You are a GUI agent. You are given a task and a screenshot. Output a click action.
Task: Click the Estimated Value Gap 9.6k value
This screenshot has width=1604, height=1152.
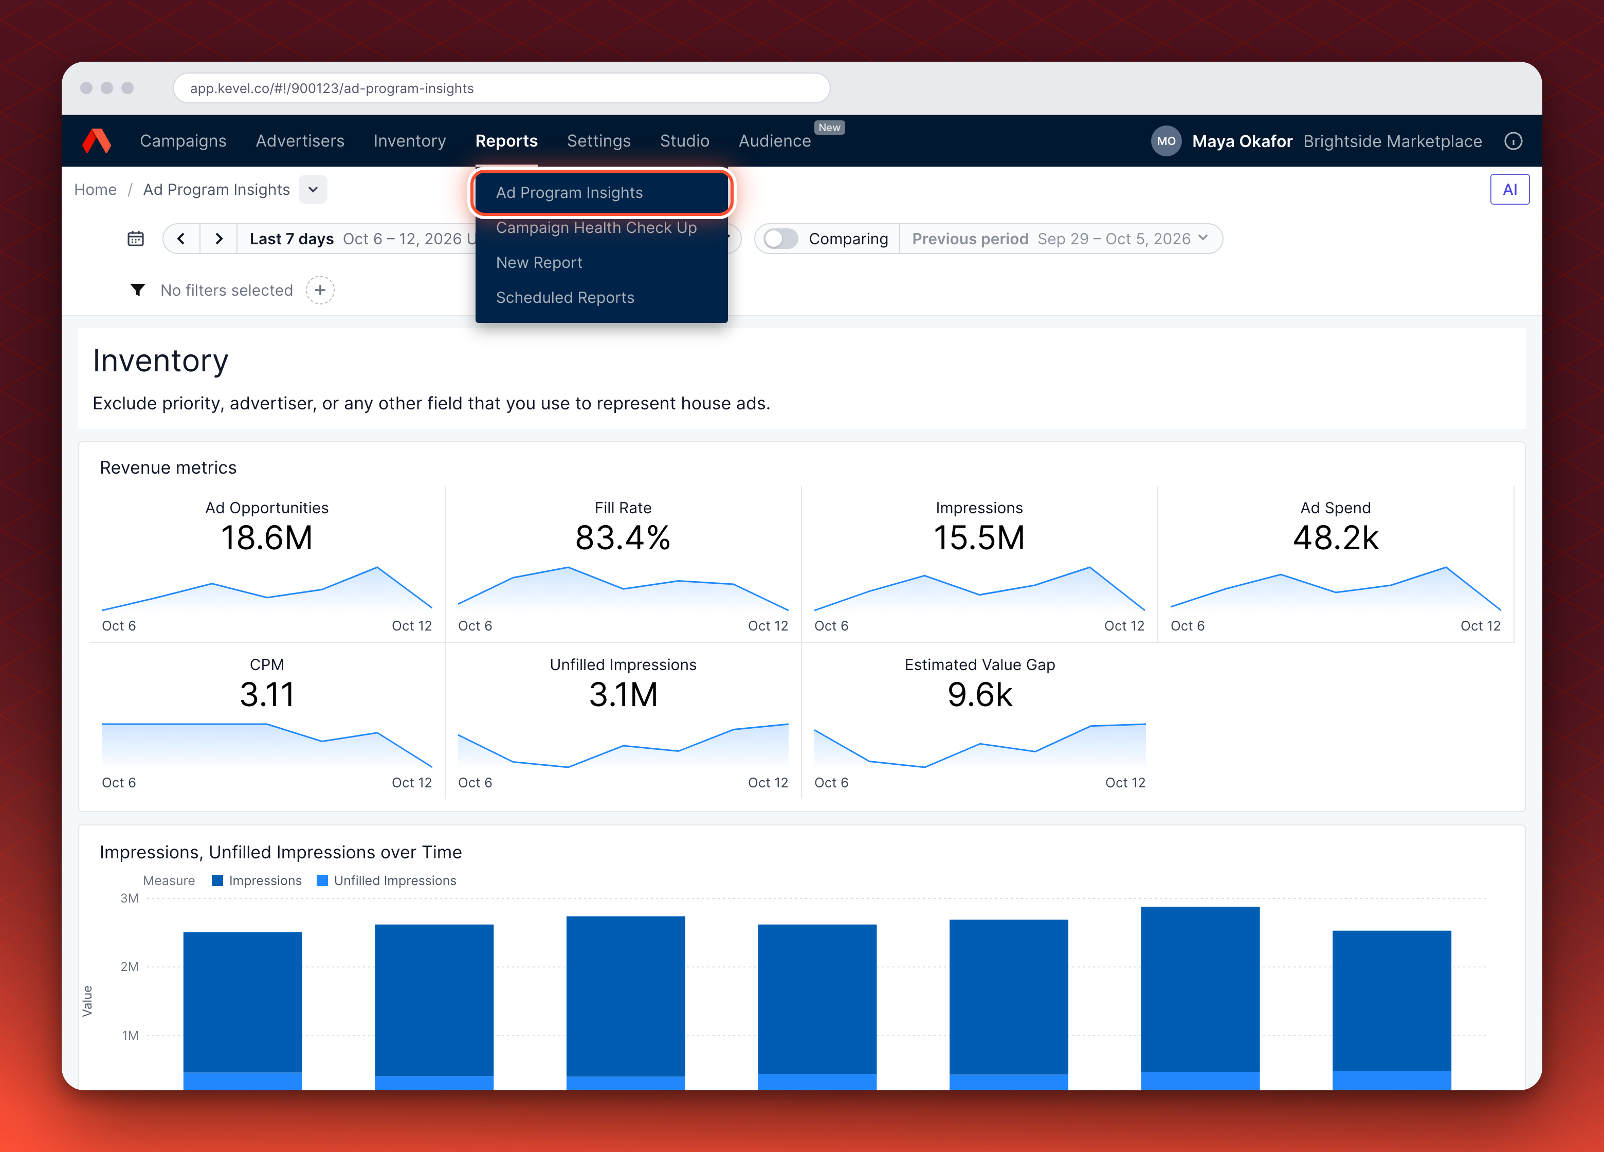click(979, 695)
